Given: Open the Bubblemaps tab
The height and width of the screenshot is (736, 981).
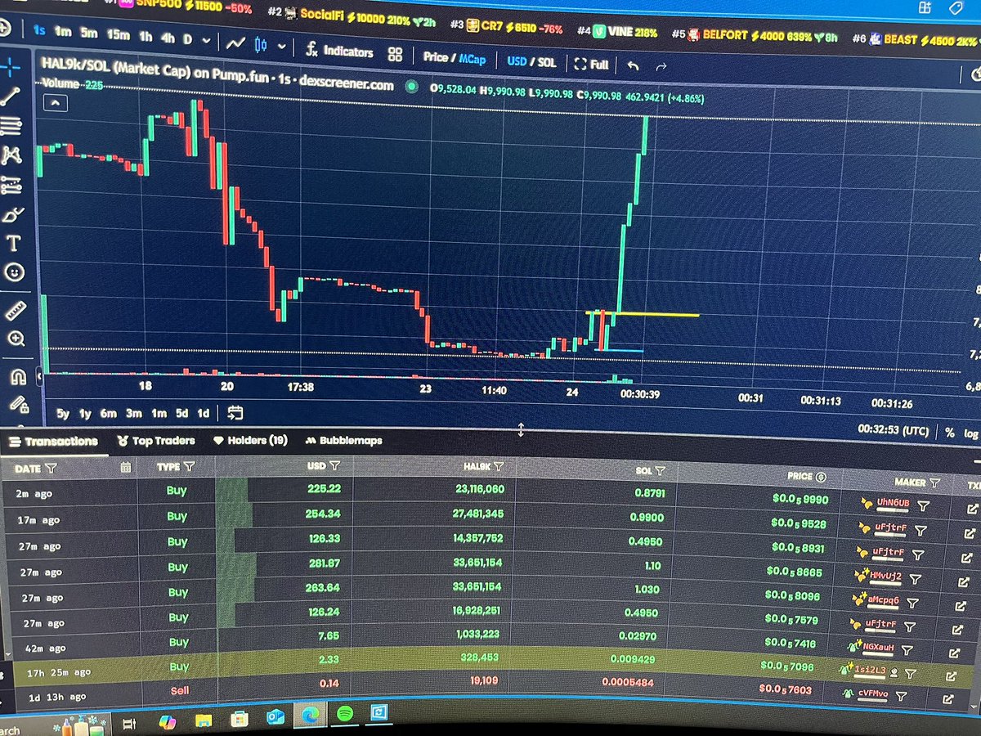Looking at the screenshot, I should pyautogui.click(x=343, y=441).
